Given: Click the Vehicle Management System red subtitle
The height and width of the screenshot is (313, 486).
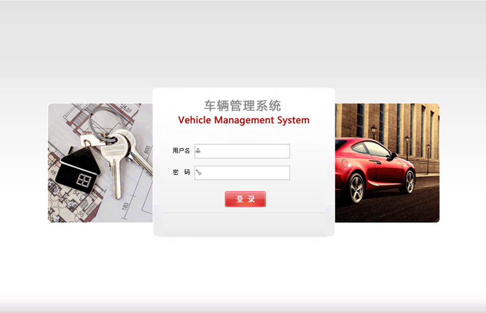Looking at the screenshot, I should 244,120.
